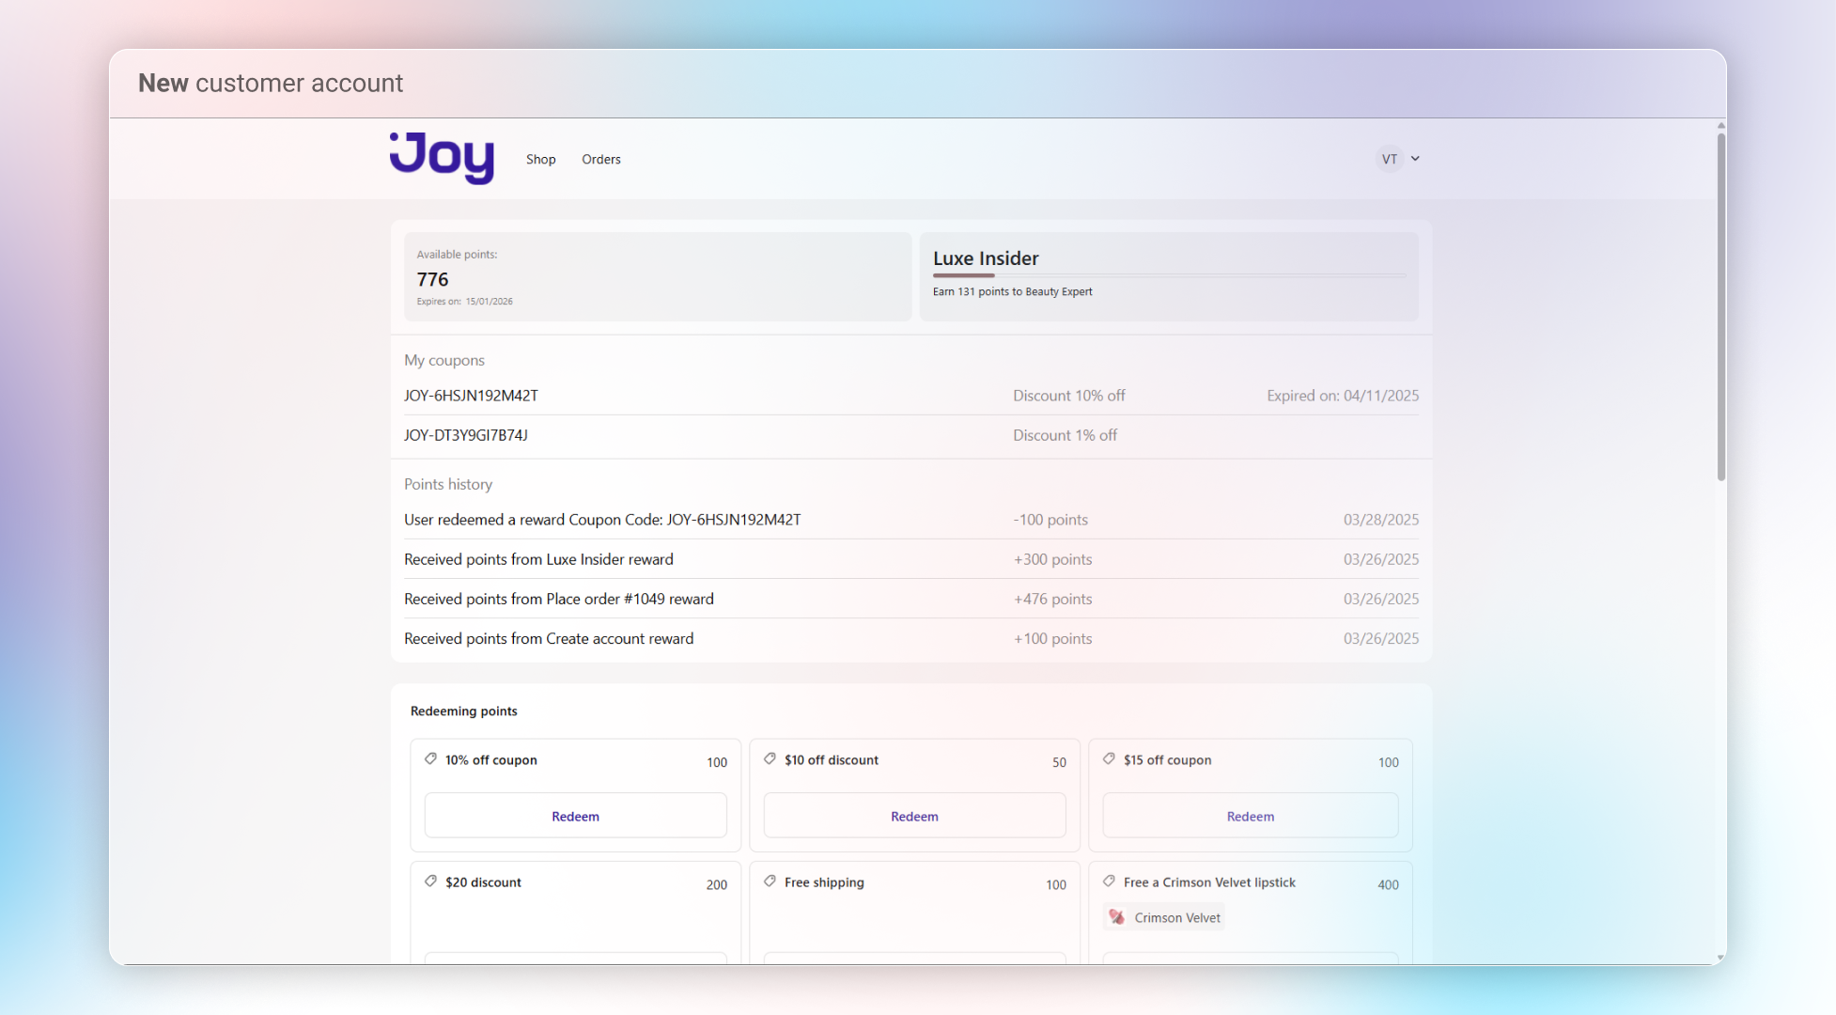Click the Joy logo
The image size is (1836, 1015).
click(442, 158)
